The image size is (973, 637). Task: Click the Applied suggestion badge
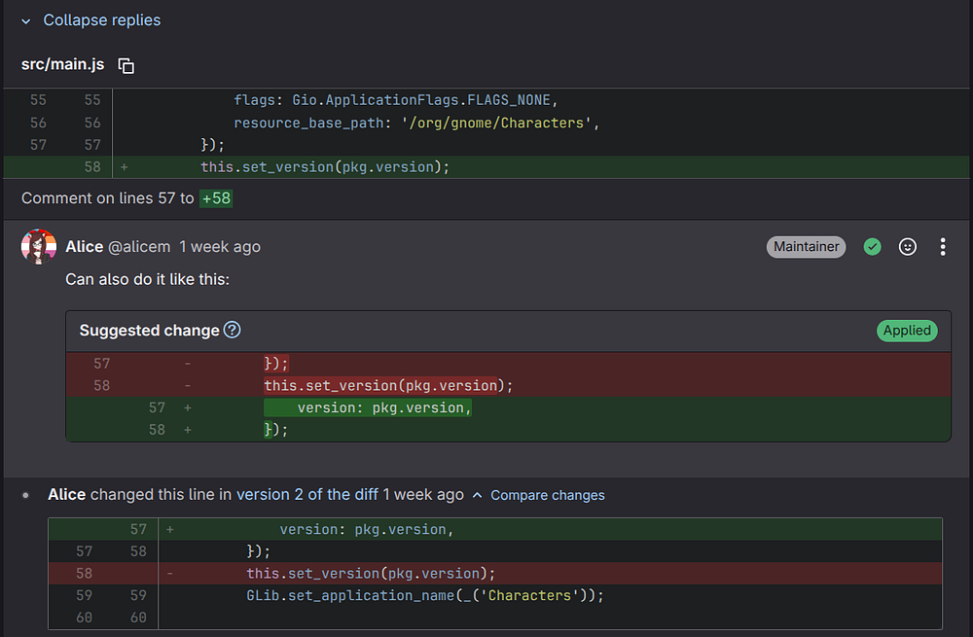pyautogui.click(x=907, y=331)
